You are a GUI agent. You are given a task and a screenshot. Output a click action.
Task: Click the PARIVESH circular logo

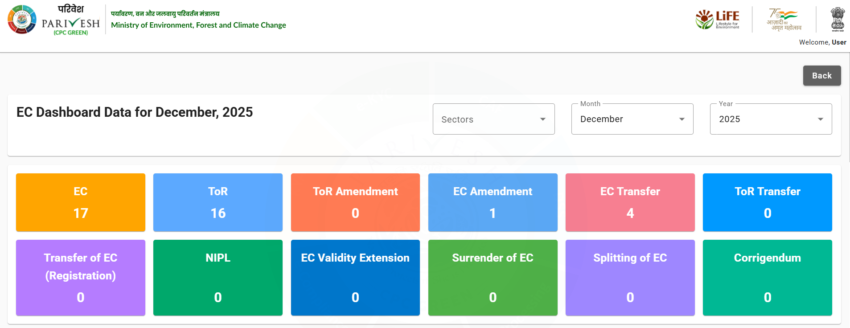[22, 20]
